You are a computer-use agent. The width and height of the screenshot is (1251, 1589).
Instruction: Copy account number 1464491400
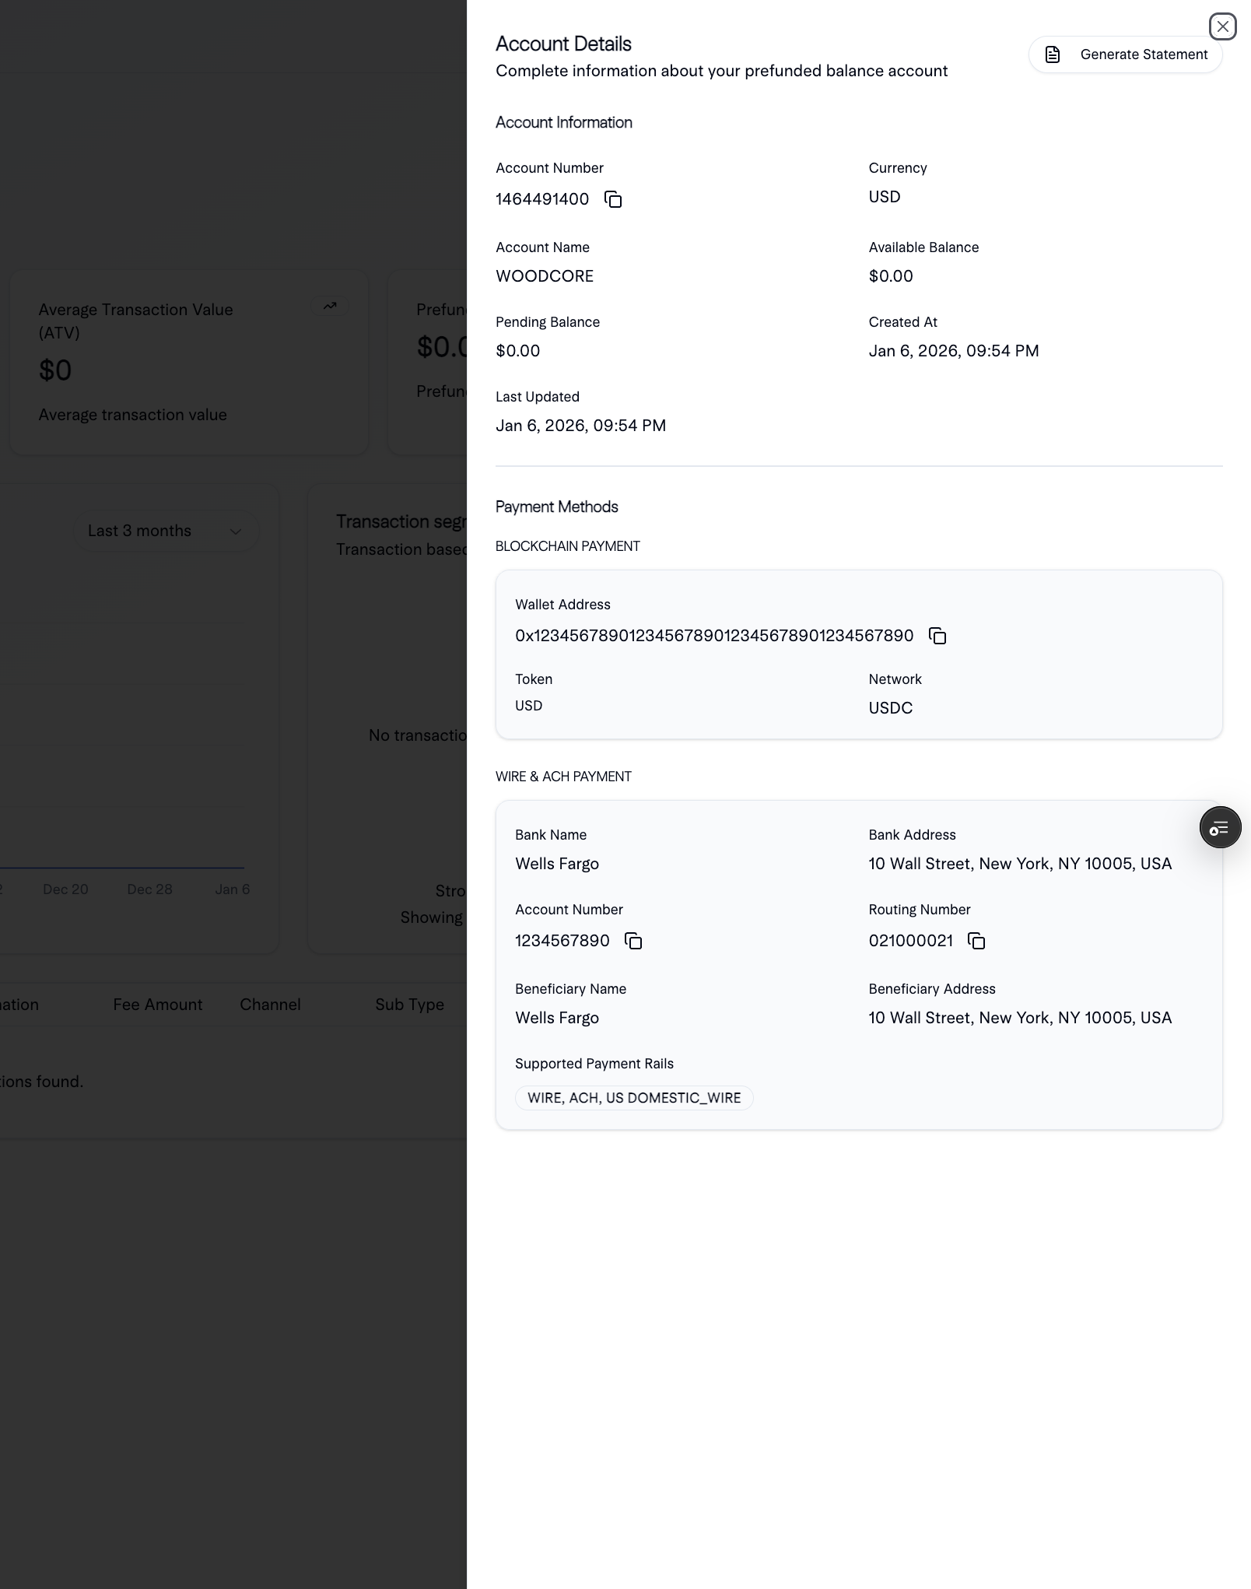(x=613, y=200)
